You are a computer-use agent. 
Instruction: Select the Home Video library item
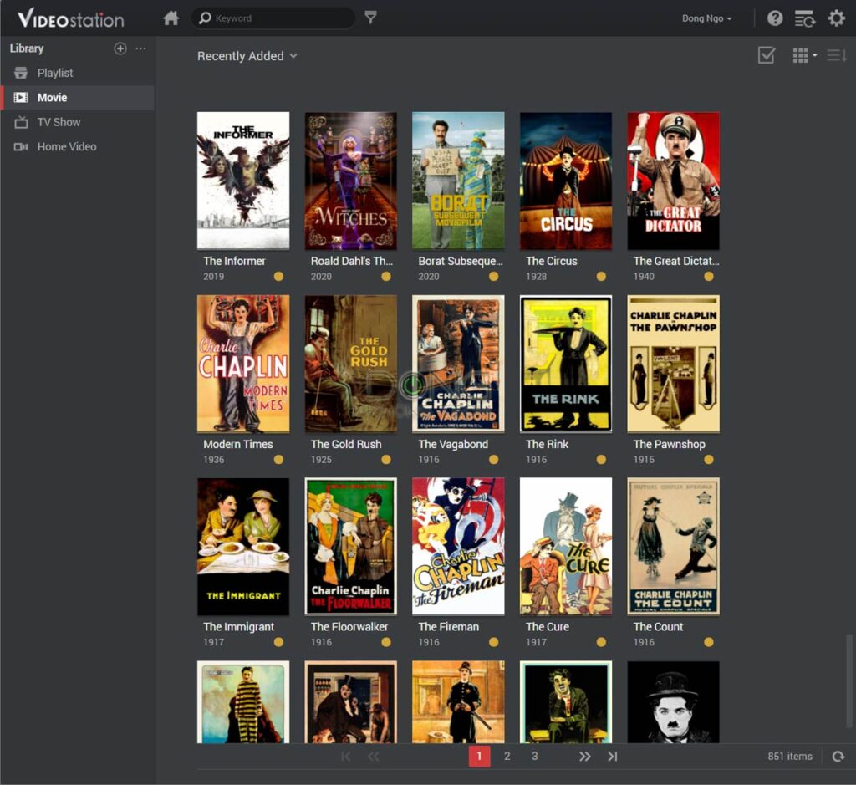(78, 147)
